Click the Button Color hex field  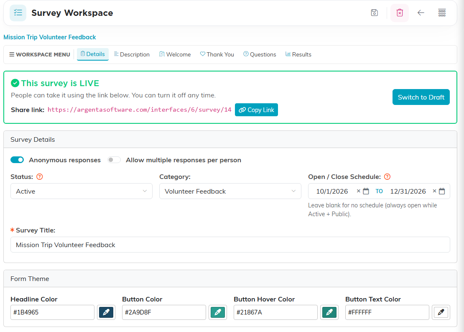click(x=164, y=312)
